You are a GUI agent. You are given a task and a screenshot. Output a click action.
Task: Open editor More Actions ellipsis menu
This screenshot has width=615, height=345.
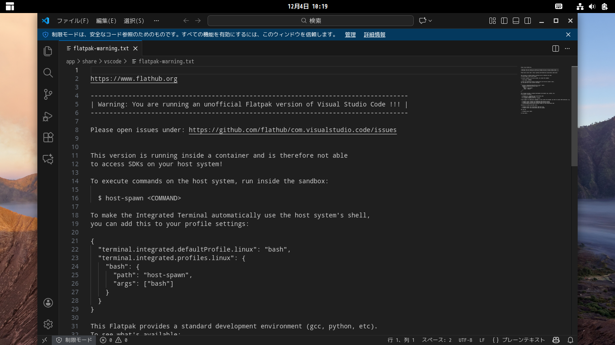tap(567, 49)
